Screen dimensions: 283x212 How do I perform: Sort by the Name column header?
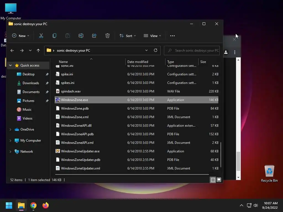point(63,62)
